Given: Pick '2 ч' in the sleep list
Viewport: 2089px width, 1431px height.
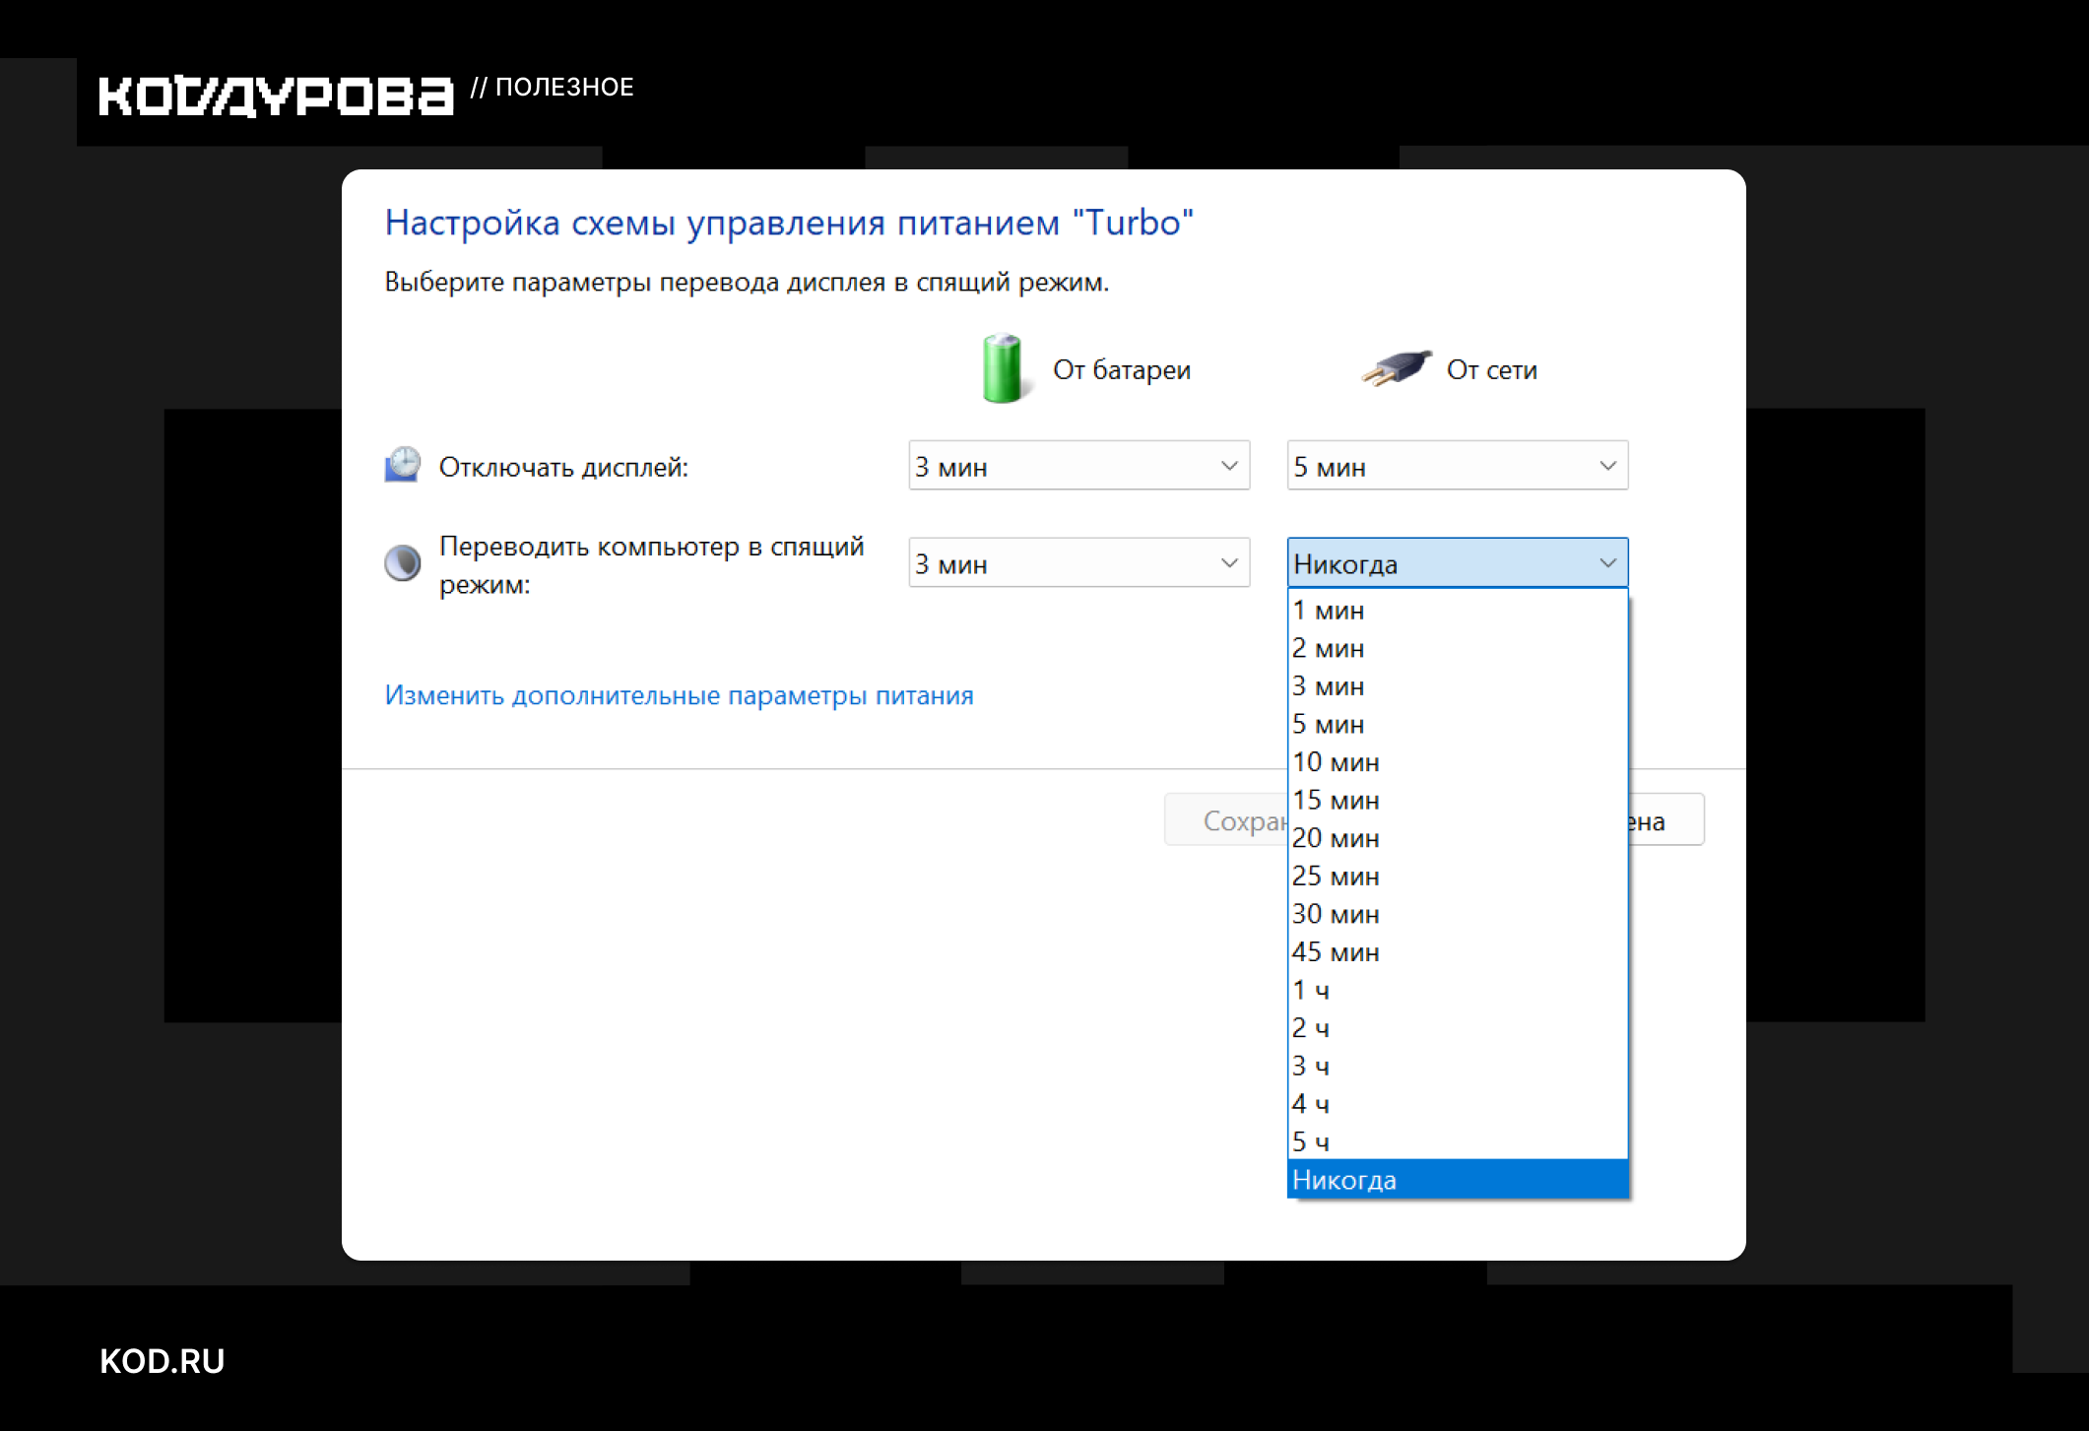Looking at the screenshot, I should pos(1457,1028).
